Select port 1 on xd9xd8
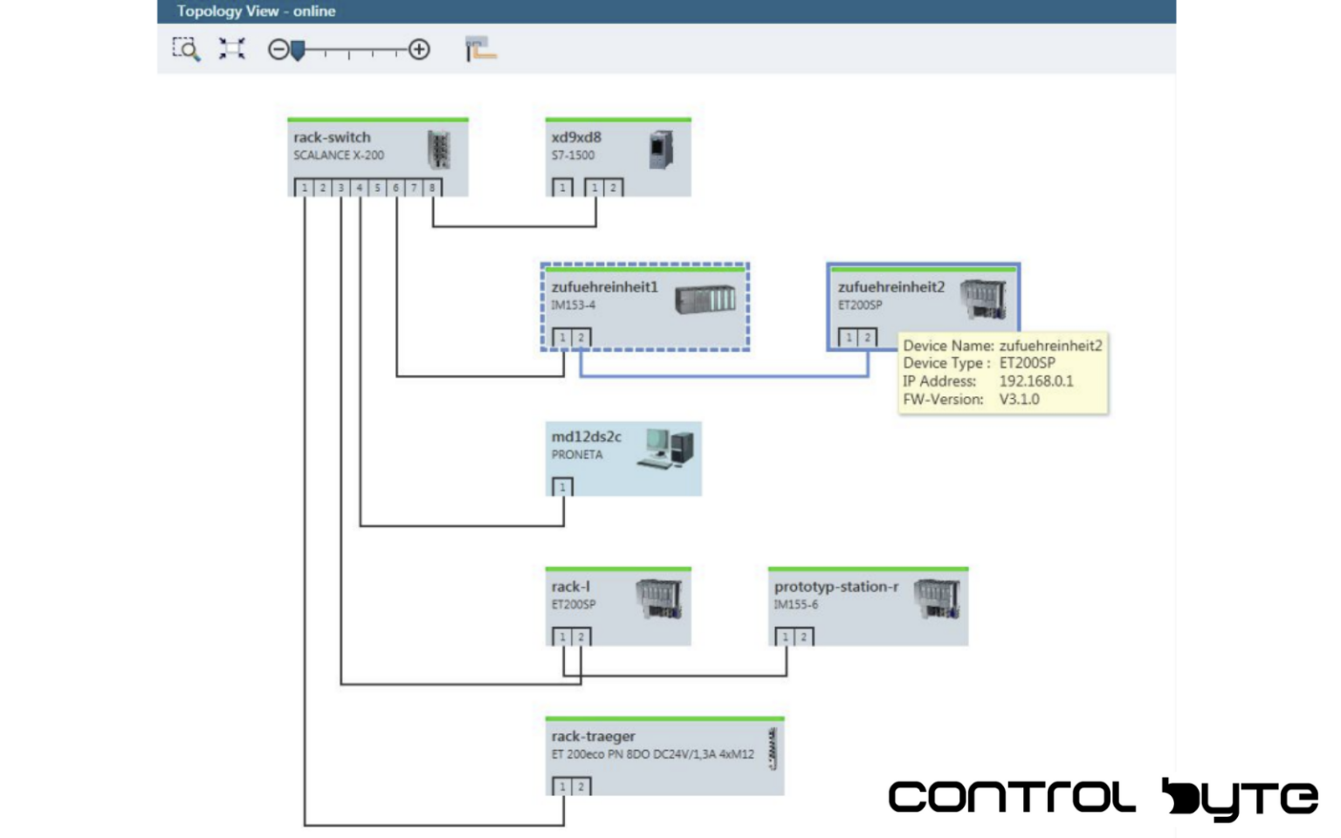 pos(562,187)
